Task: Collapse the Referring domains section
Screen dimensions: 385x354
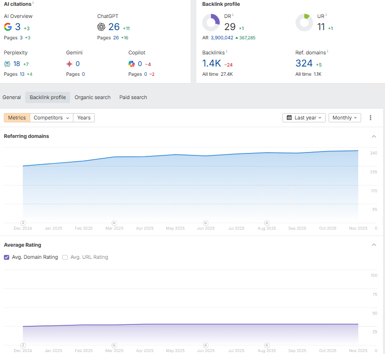Action: click(374, 136)
